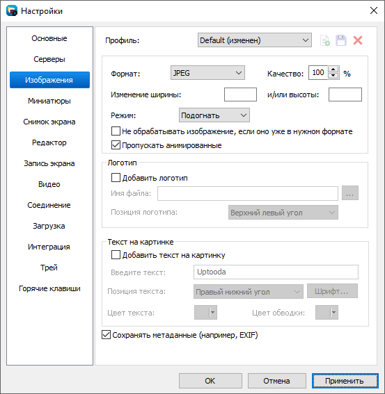The height and width of the screenshot is (394, 385).
Task: Open the Формат JPEG dropdown
Action: click(207, 73)
